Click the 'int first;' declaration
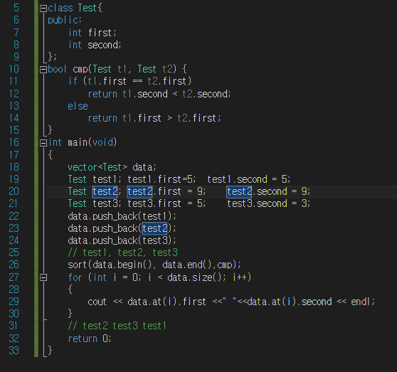The image size is (397, 372). 92,33
